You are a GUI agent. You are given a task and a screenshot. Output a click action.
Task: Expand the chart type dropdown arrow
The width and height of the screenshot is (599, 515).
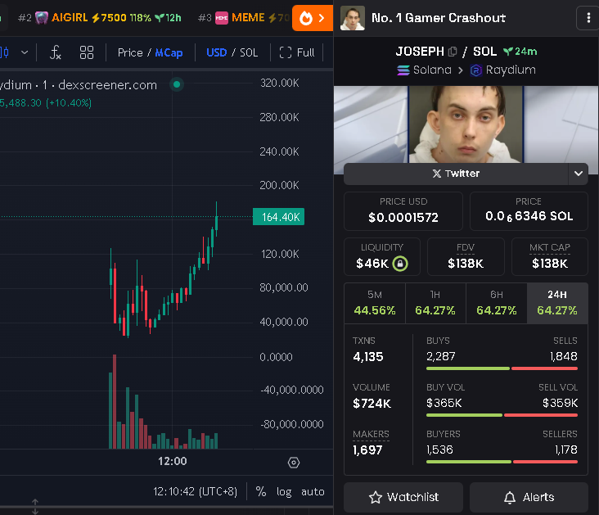[x=25, y=52]
